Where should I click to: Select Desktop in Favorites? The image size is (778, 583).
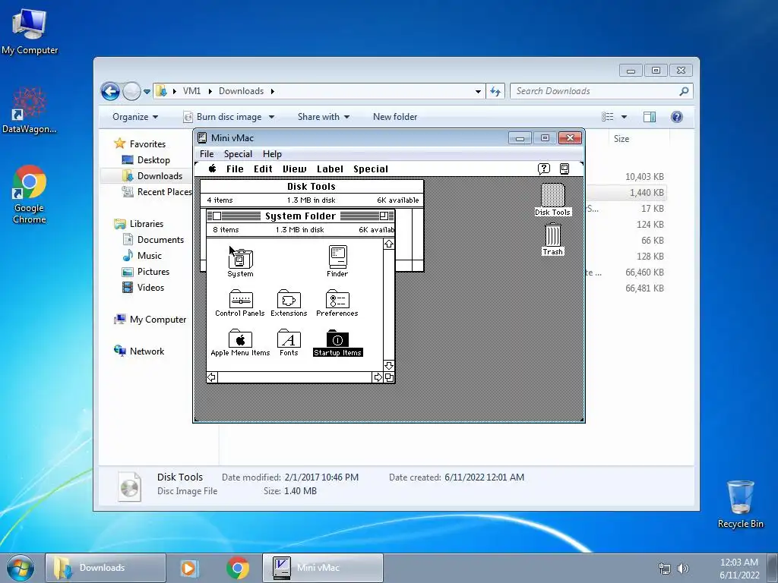click(153, 160)
